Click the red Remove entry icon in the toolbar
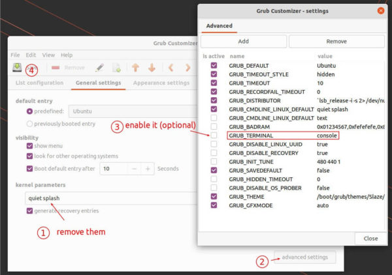The height and width of the screenshot is (275, 392). point(56,68)
